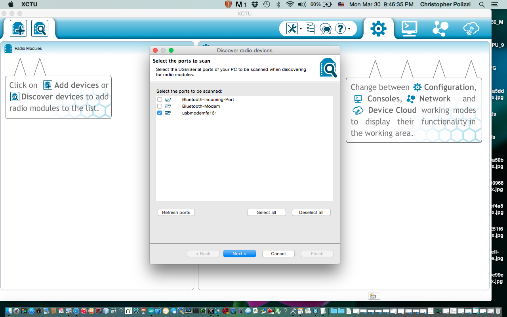507x317 pixels.
Task: Check the Bluetooth-Modem checkbox
Action: click(160, 106)
